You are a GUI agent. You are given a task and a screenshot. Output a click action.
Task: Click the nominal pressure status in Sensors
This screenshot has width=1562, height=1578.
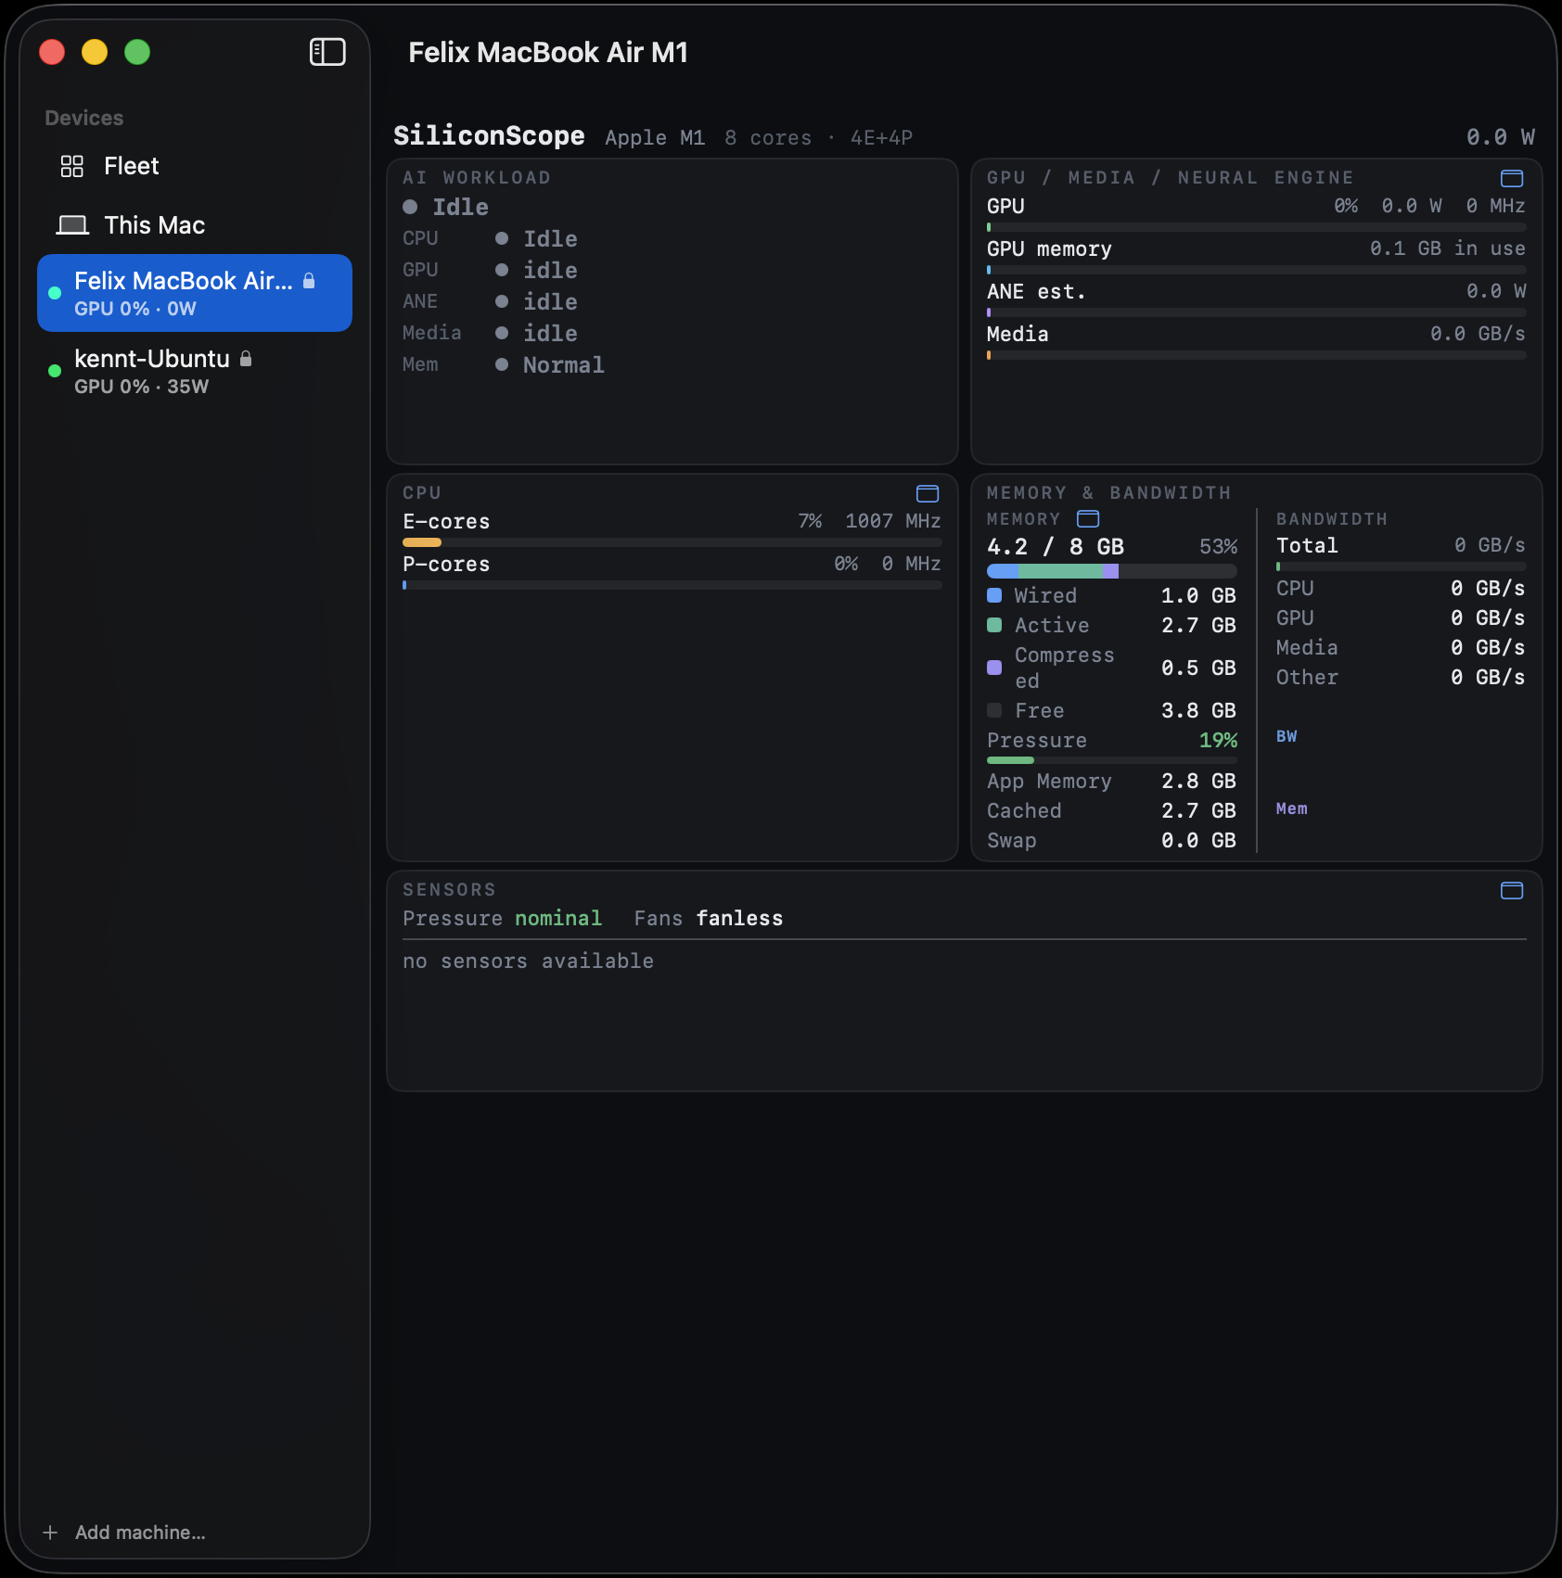click(x=558, y=918)
